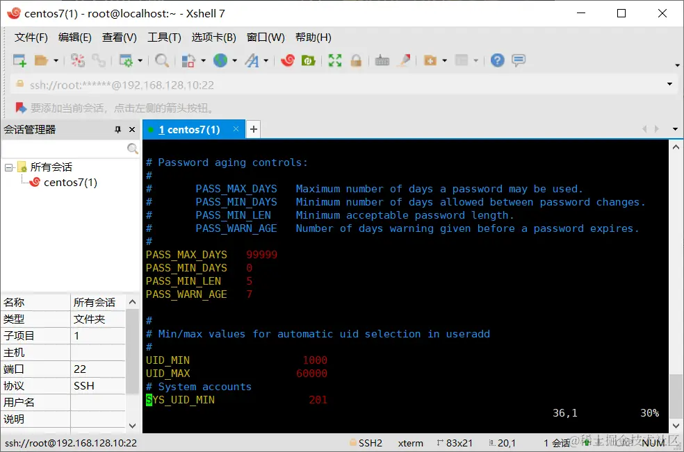684x452 pixels.
Task: Expand the font dropdown arrow
Action: pos(266,60)
